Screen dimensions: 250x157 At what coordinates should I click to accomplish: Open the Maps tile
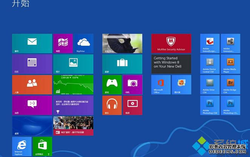(63, 43)
